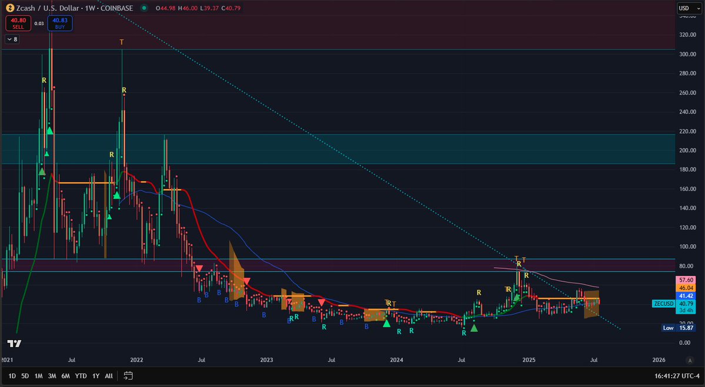Click the red SELL 40.80 button

click(18, 23)
